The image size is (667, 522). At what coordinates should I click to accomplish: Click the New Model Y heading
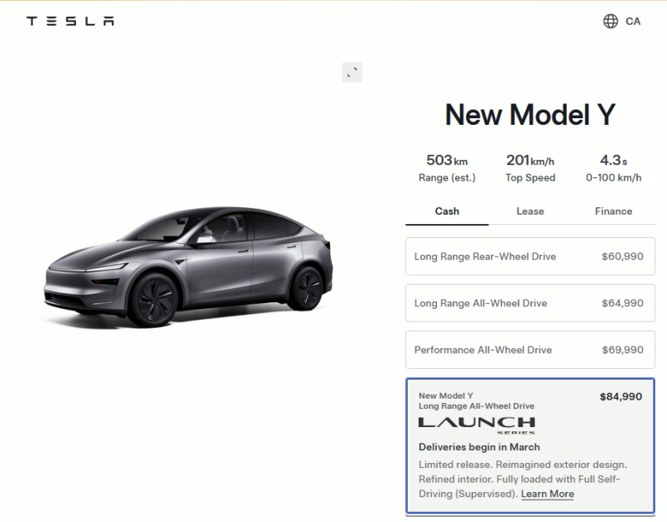pos(530,115)
